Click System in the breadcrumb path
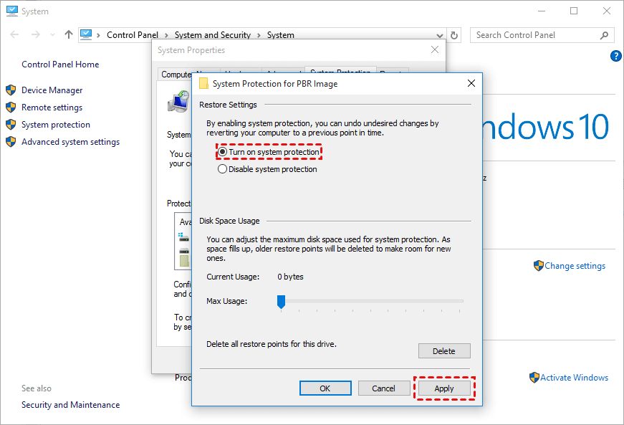Screen dimensions: 624x425 click(x=281, y=35)
